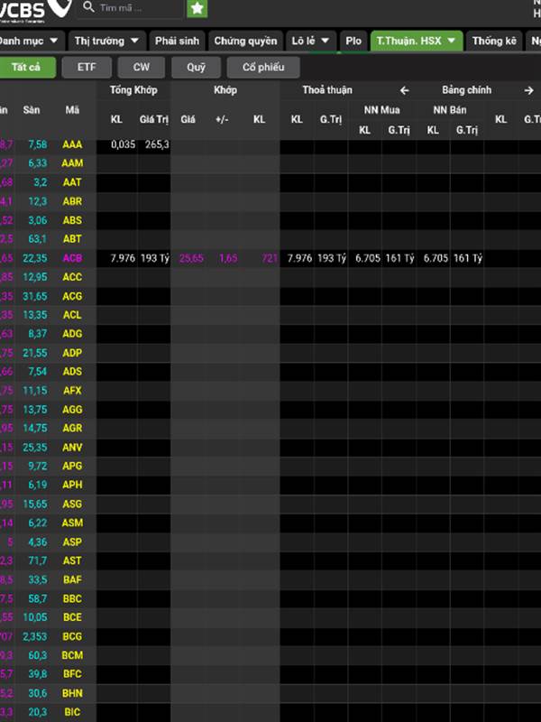Click the search magnifier icon

pos(88,7)
